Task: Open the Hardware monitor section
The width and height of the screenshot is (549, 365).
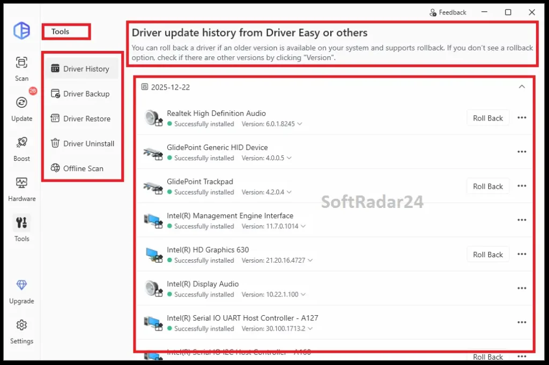Action: (21, 189)
